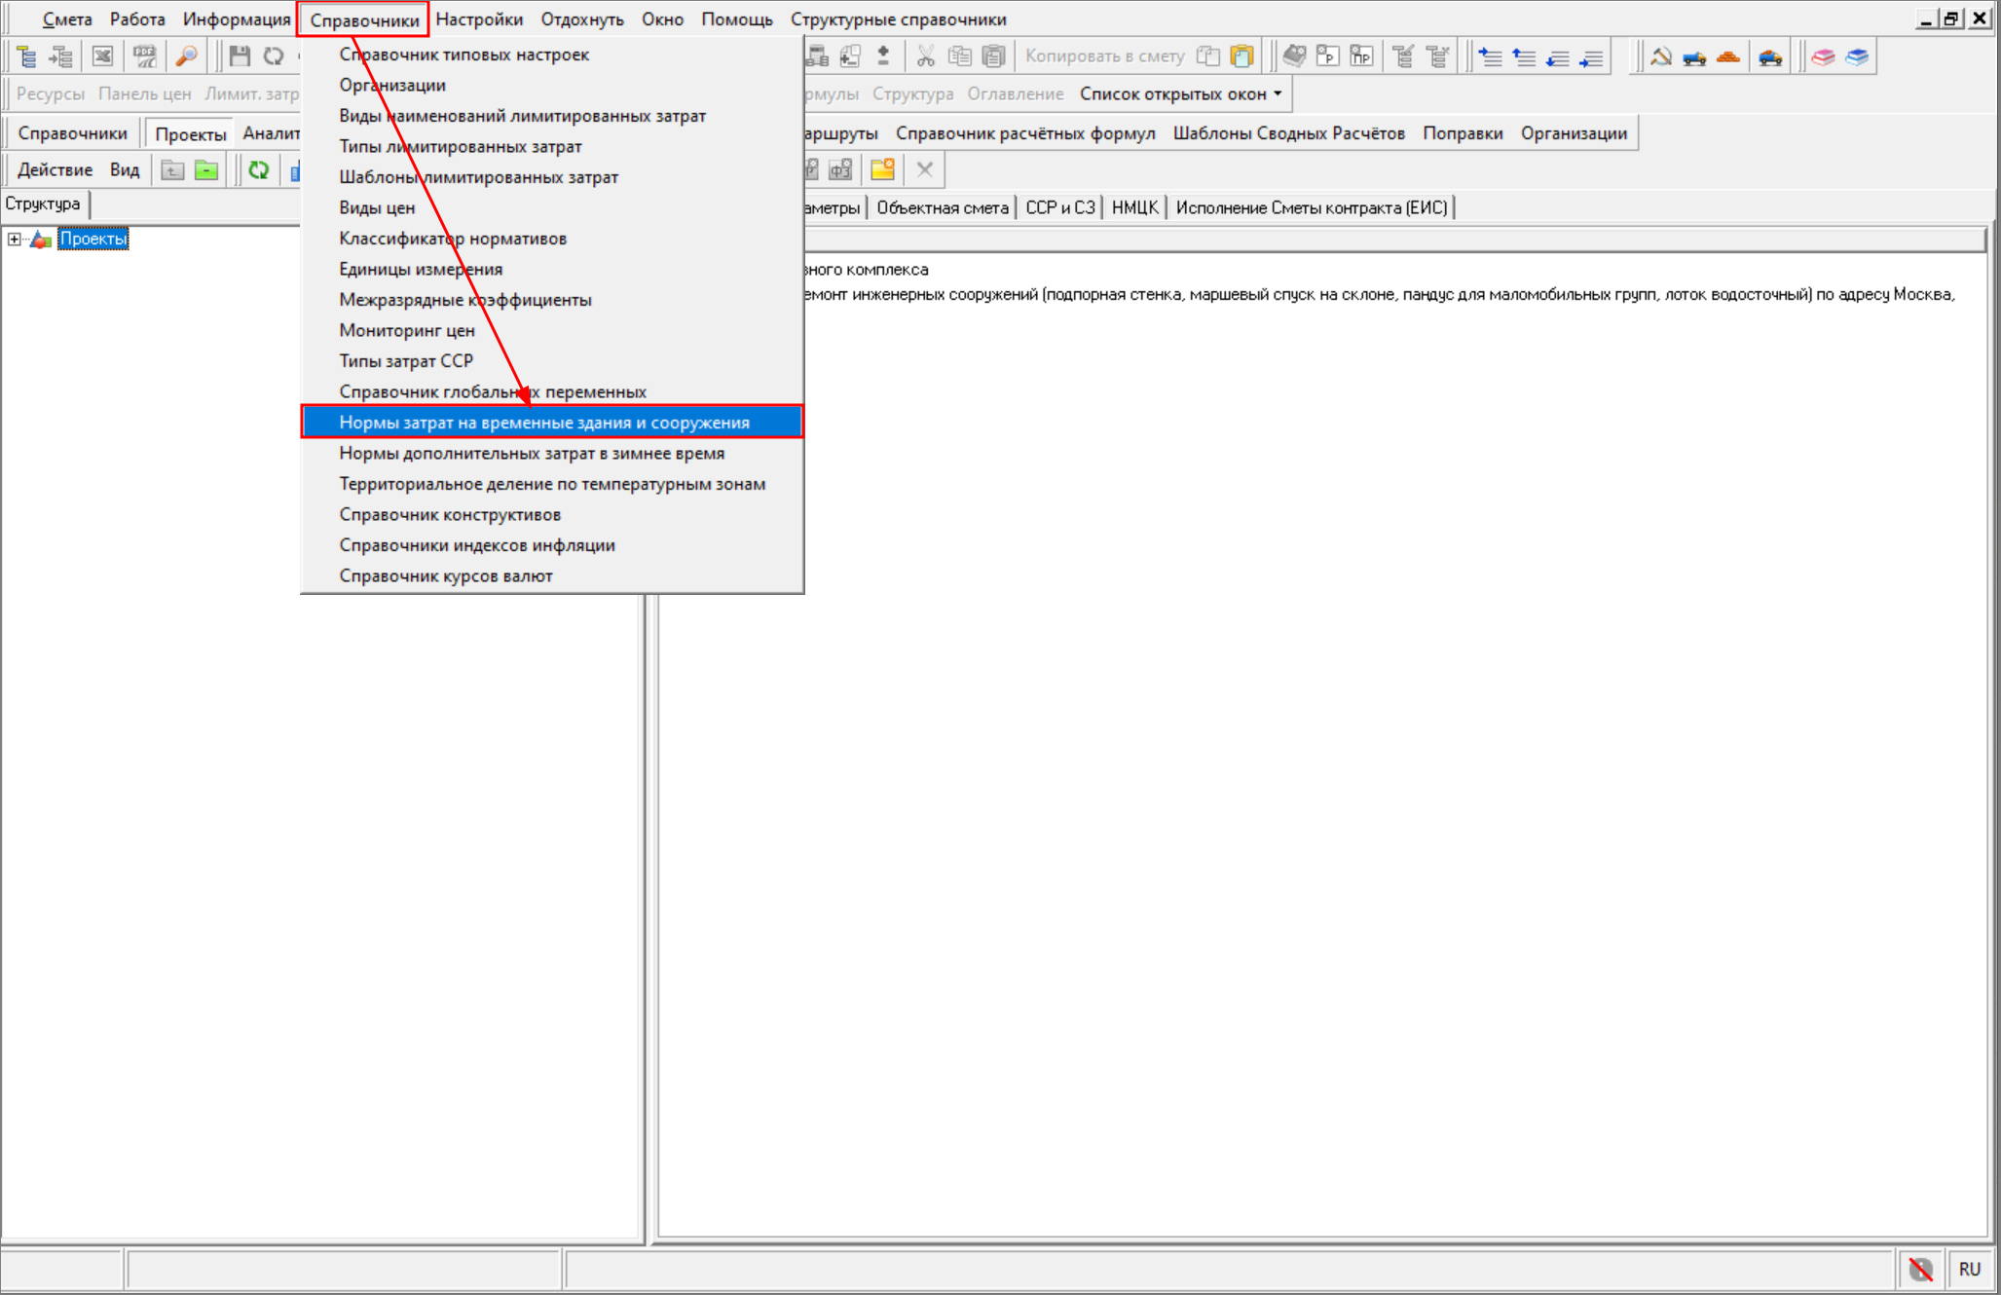Click the yellow new folder icon
Image resolution: width=2001 pixels, height=1295 pixels.
(x=882, y=170)
